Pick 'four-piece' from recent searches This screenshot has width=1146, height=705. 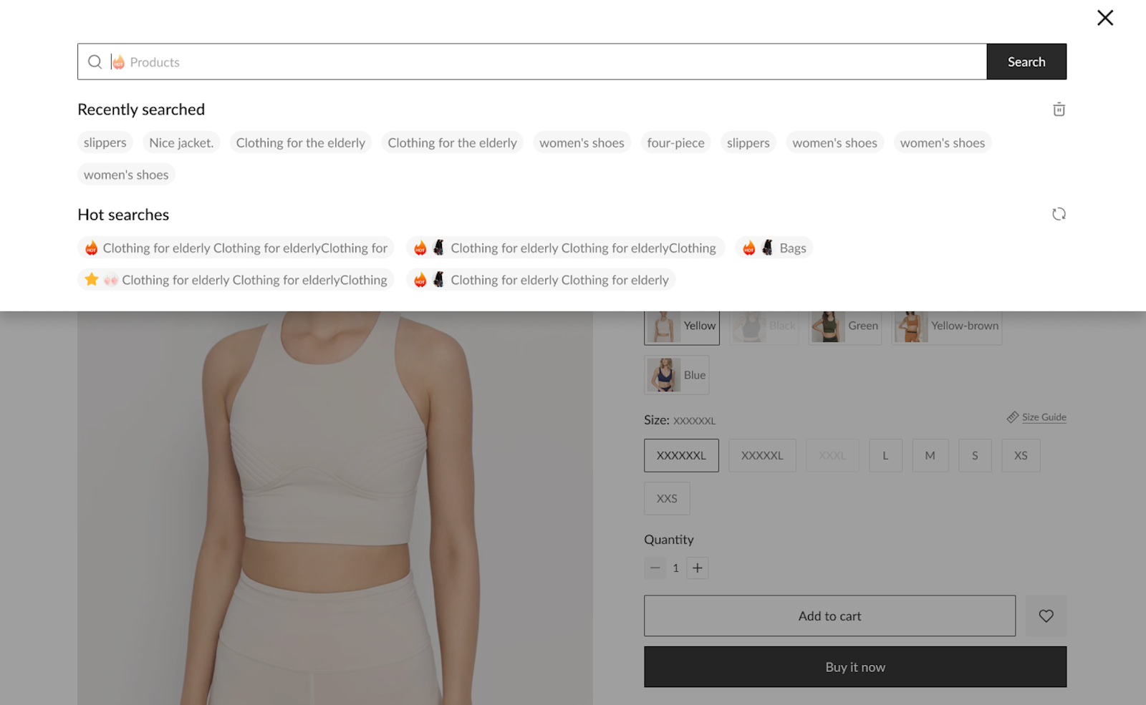click(x=675, y=143)
